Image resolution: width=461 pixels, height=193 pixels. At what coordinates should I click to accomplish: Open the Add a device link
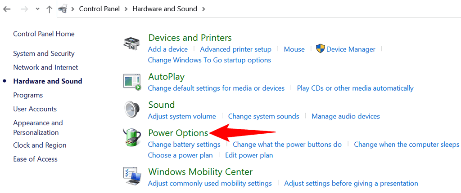pos(167,49)
